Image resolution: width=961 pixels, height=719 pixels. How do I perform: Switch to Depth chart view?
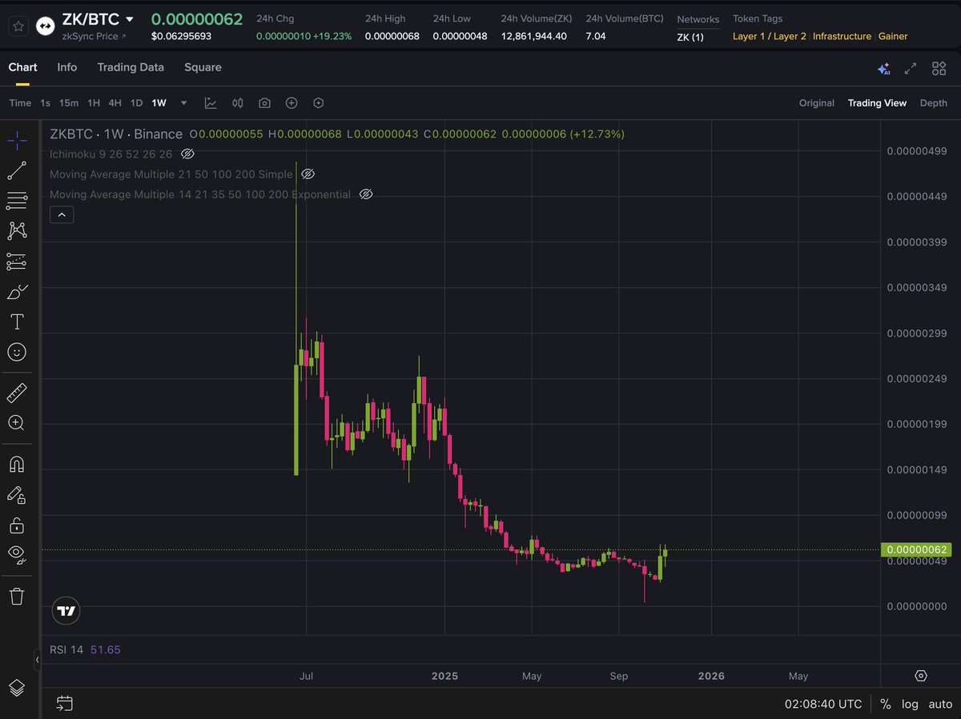click(x=934, y=103)
